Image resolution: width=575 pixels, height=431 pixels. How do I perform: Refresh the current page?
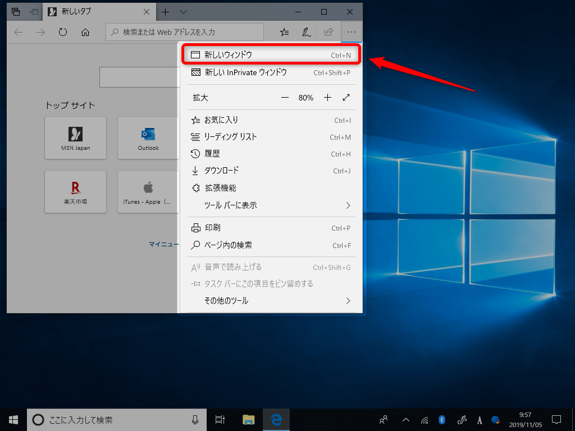coord(63,32)
